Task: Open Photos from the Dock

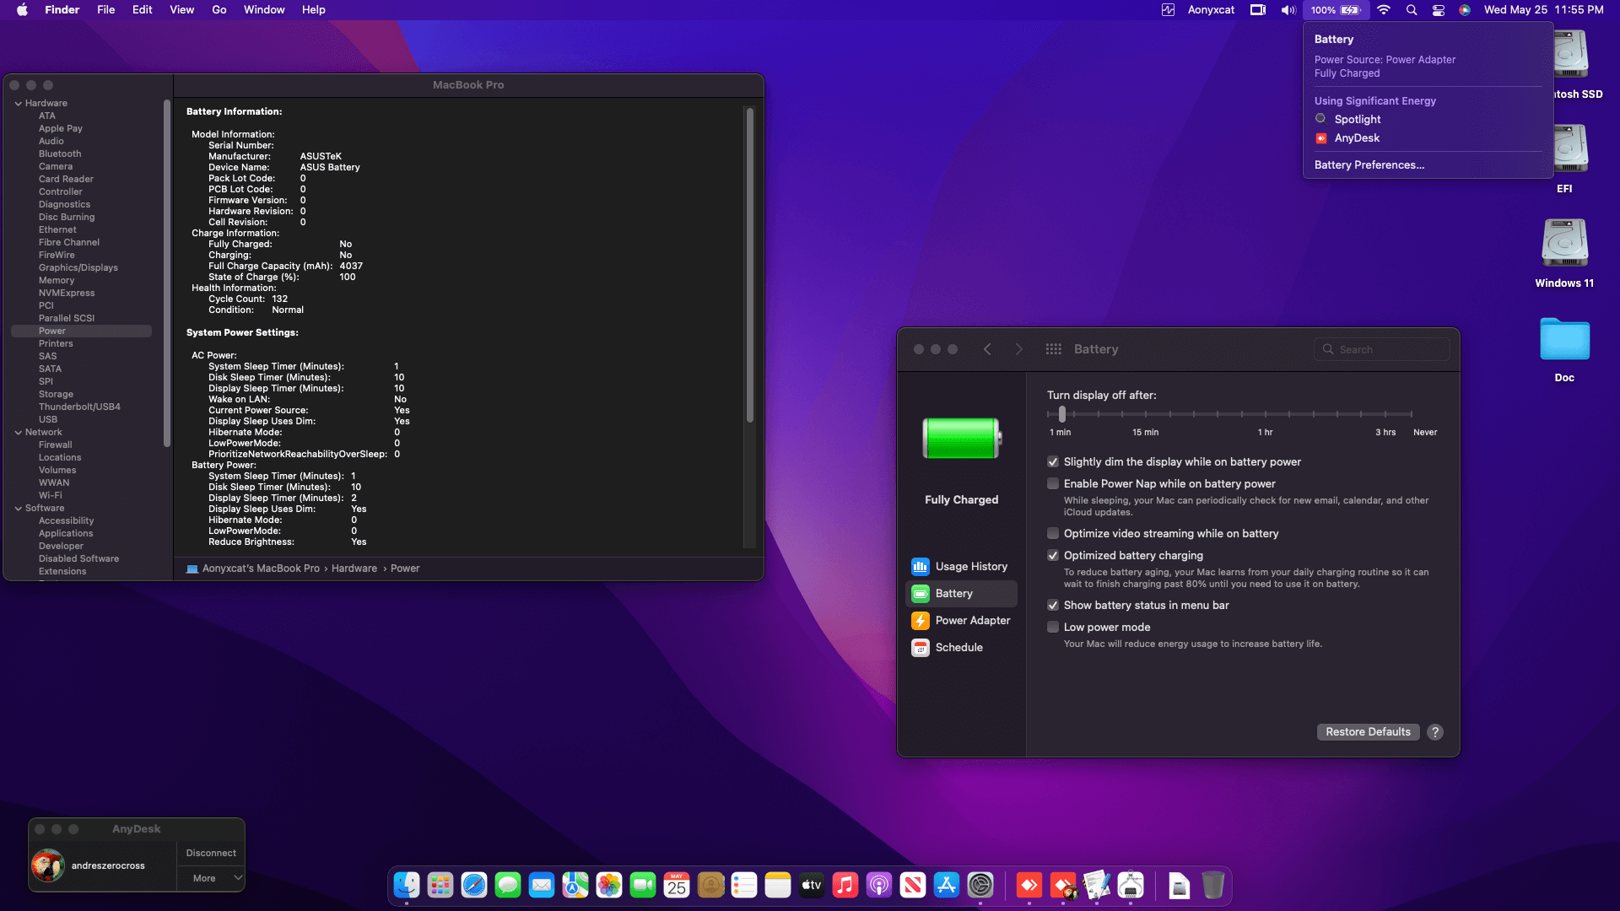Action: coord(609,885)
